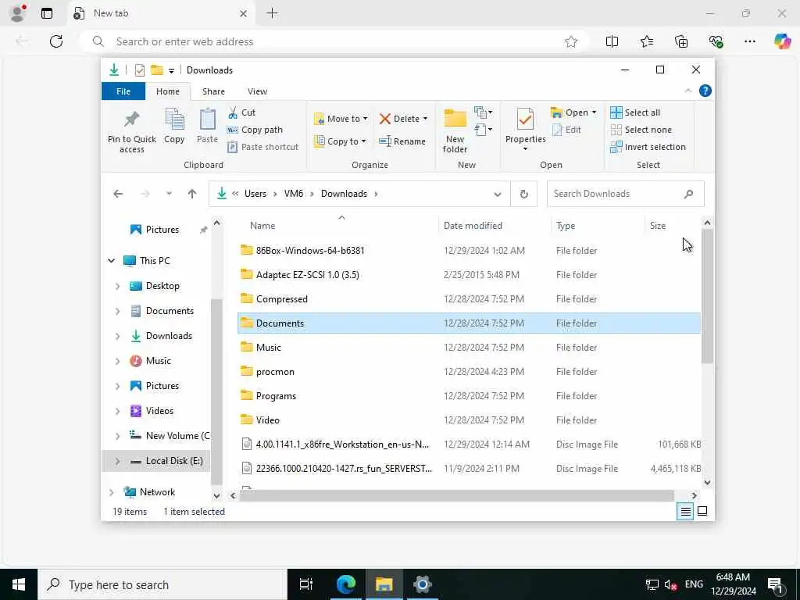Collapse the ribbon with chevron
This screenshot has width=800, height=600.
pos(687,91)
